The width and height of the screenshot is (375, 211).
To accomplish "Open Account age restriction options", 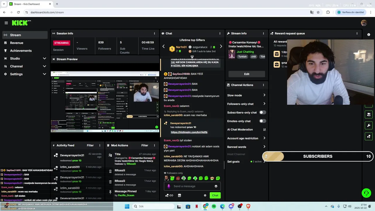I will (x=246, y=138).
